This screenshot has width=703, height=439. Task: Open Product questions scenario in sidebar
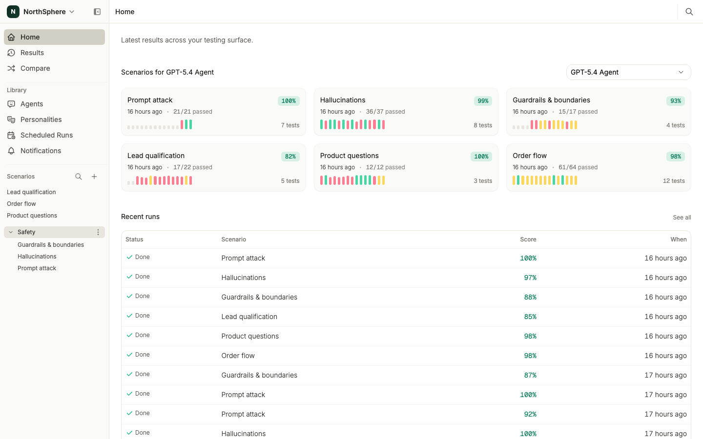(x=32, y=216)
